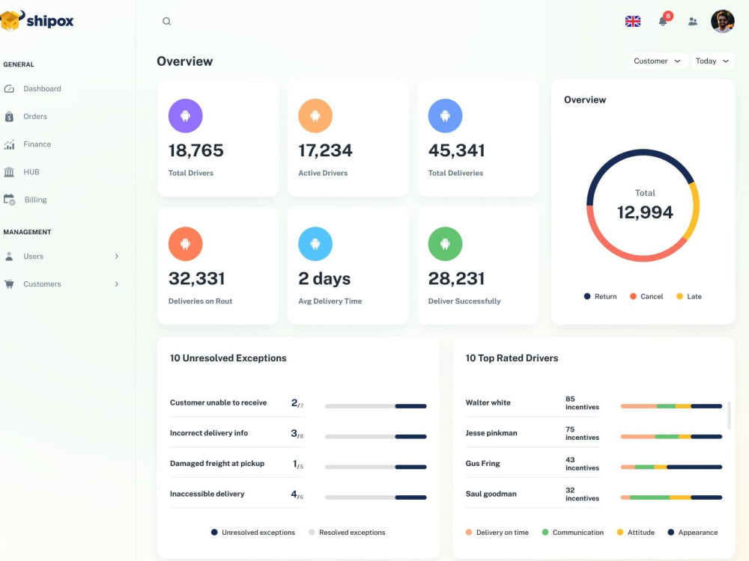
Task: Select 'Saul goodman' driver row
Action: coord(491,494)
